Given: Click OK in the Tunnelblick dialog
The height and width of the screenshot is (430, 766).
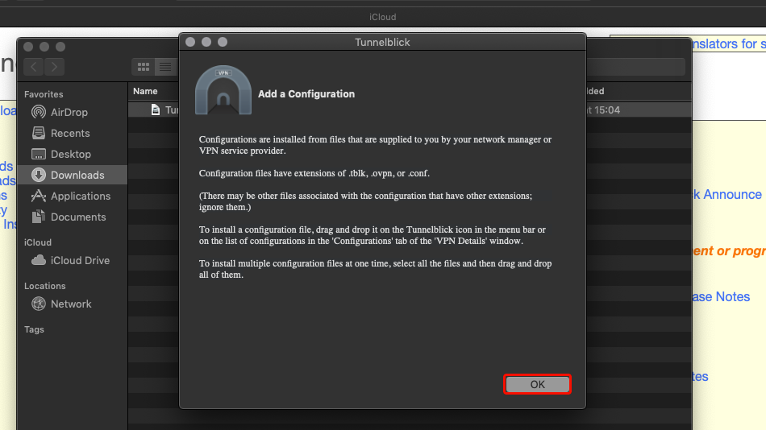Looking at the screenshot, I should [x=538, y=384].
